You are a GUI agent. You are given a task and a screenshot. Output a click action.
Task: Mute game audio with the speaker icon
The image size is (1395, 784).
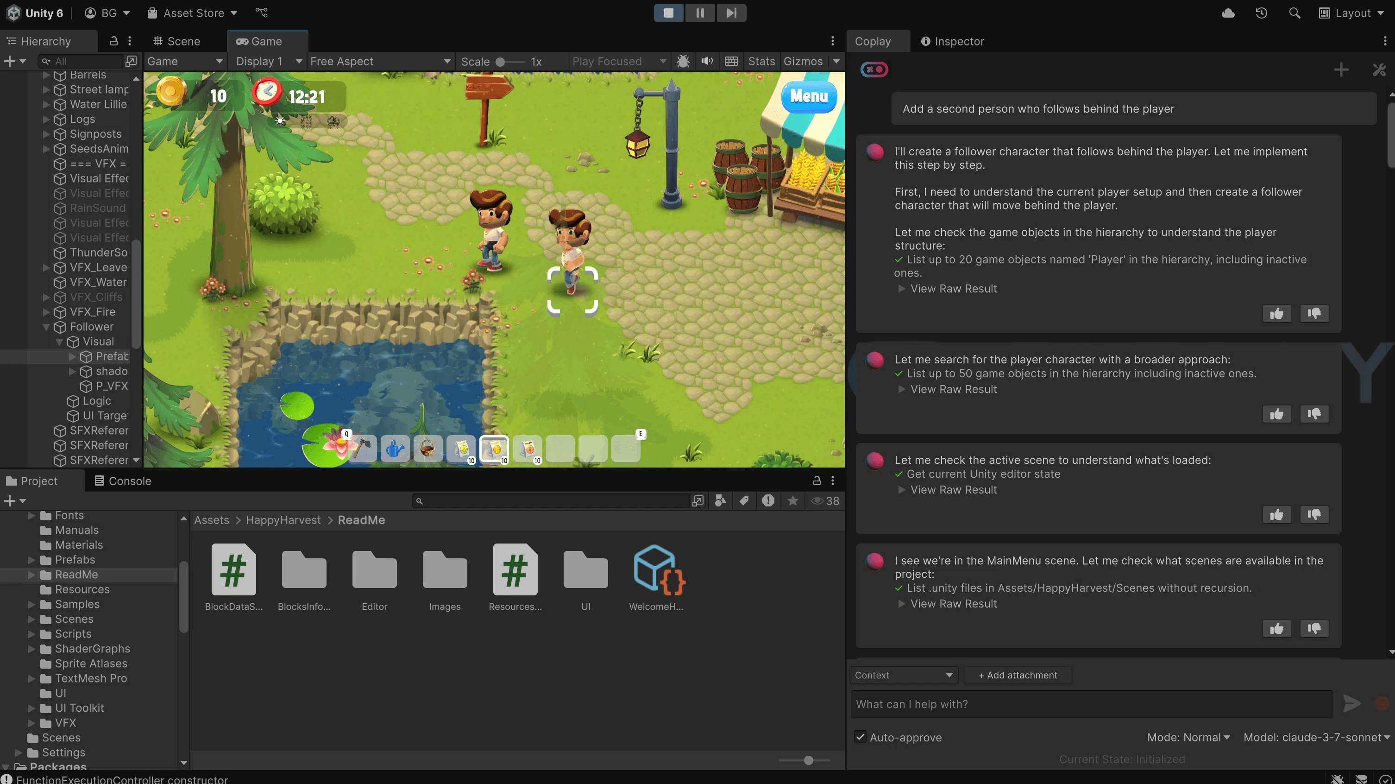707,61
